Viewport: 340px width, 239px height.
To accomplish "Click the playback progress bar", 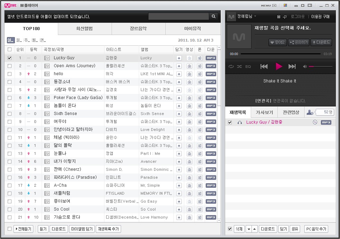I will [281, 54].
